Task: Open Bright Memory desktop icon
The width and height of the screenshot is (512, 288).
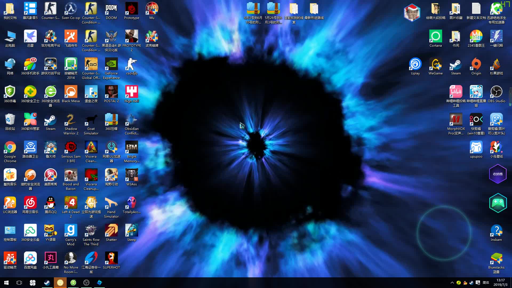Action: pos(131,152)
